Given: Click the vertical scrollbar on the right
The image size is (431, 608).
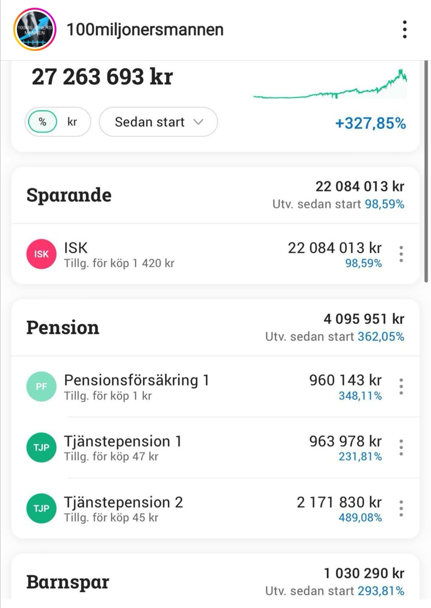Looking at the screenshot, I should click(x=426, y=172).
